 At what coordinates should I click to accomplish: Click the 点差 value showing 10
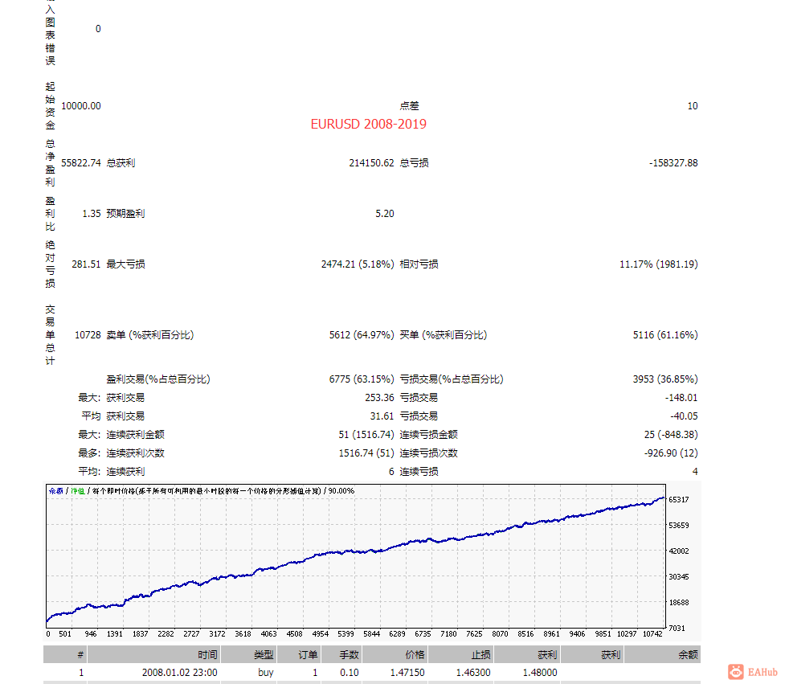(693, 105)
